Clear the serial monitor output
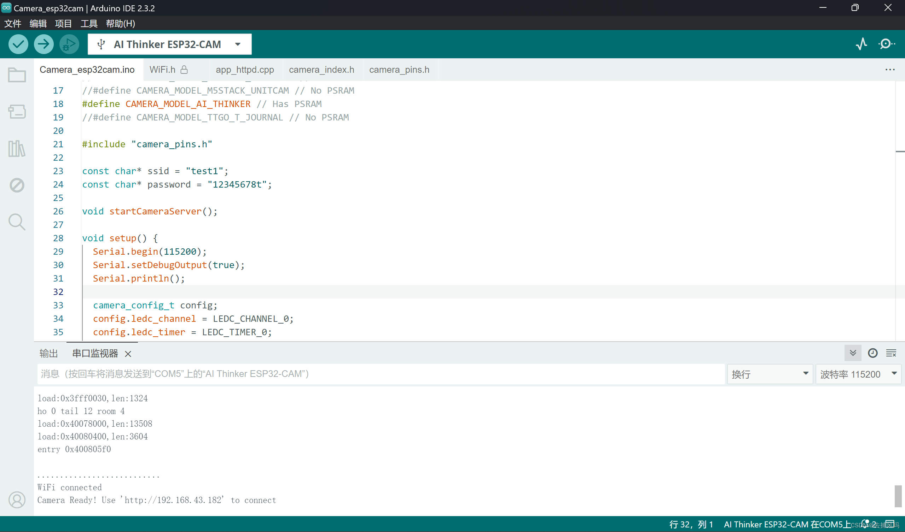The image size is (905, 532). pos(891,353)
